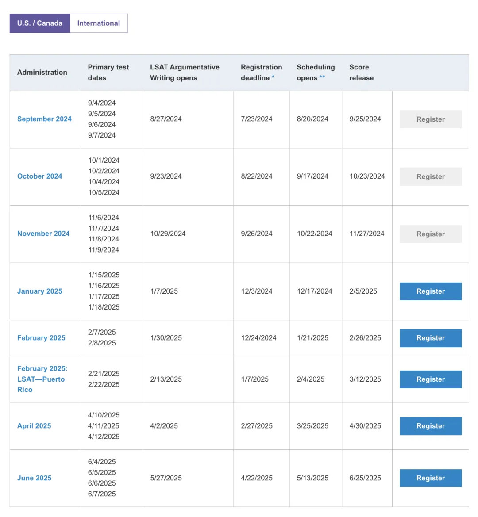
Task: Click the disabled November 2024 Register button
Action: click(431, 234)
